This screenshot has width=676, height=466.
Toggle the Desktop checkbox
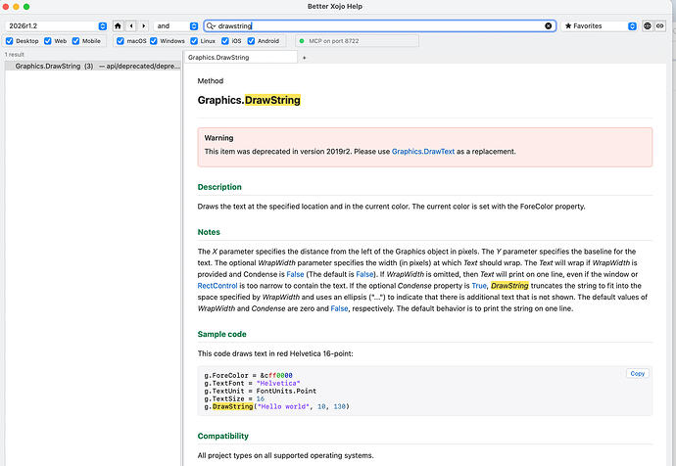(10, 41)
